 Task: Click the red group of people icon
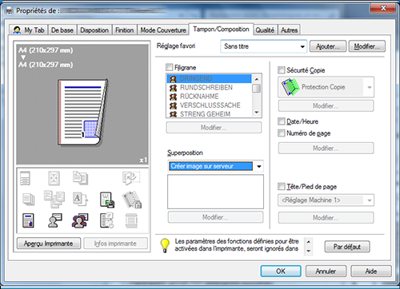80,220
